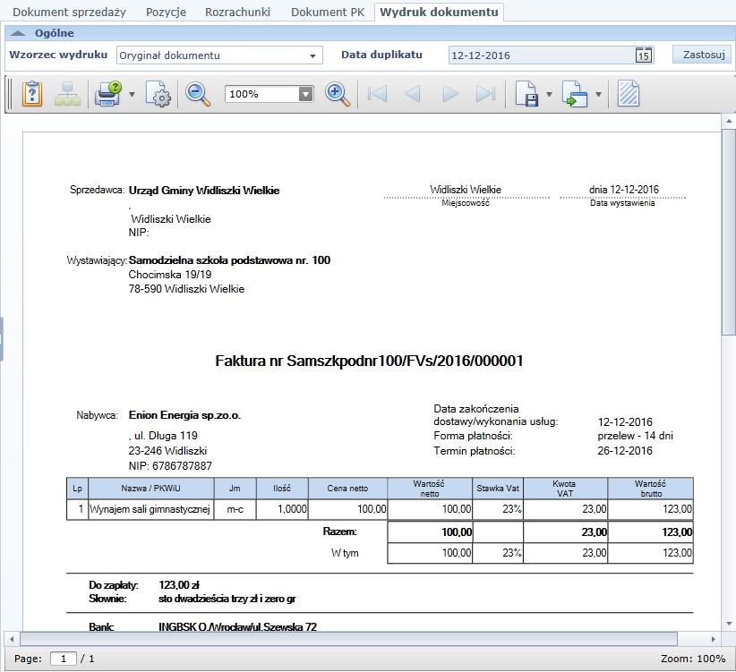Open the help clipboard icon in the toolbar
The width and height of the screenshot is (736, 672).
click(x=32, y=94)
